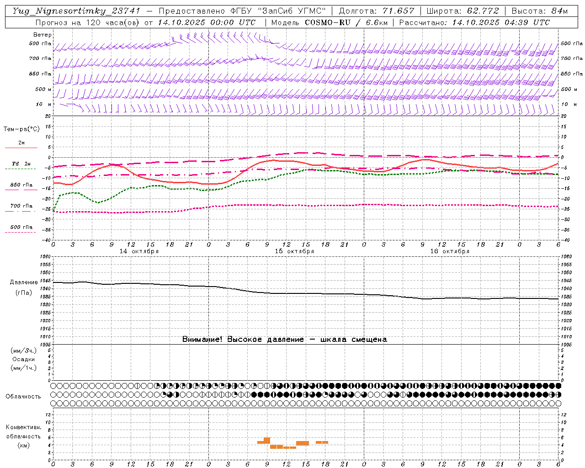Click the Конвективн. convective cloud label
This screenshot has width=585, height=468.
pos(24,427)
